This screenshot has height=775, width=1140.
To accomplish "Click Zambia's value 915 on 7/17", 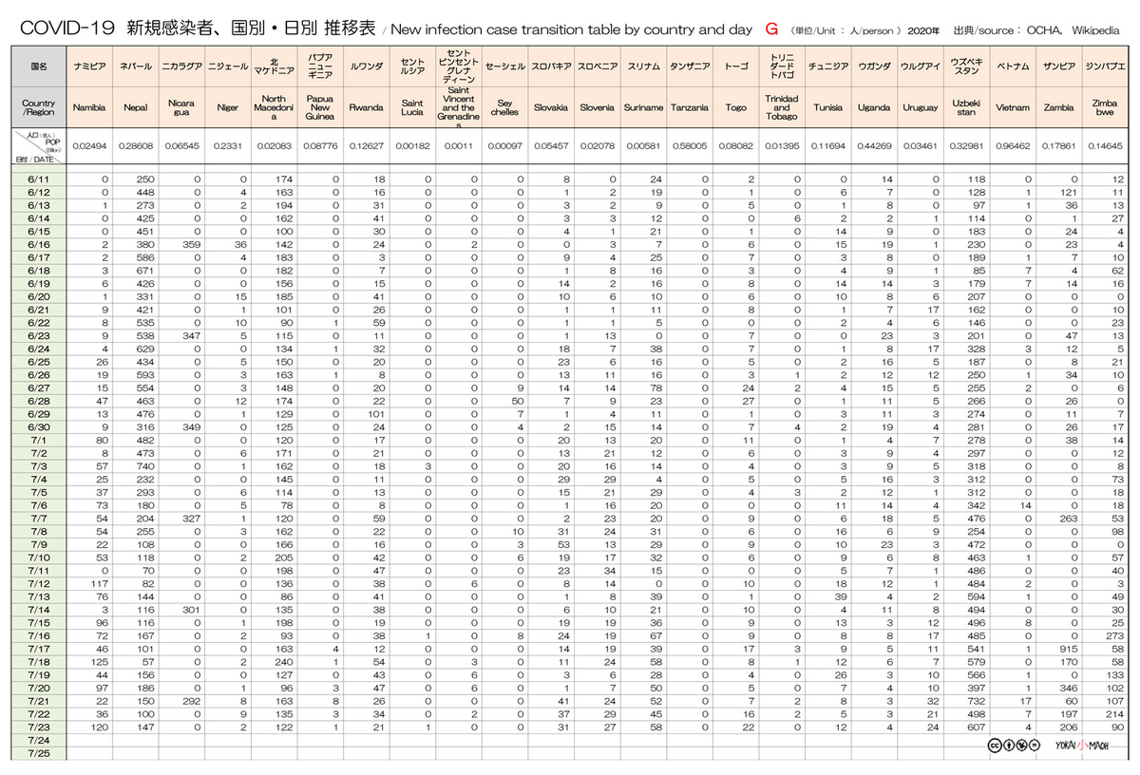I will tap(1070, 648).
